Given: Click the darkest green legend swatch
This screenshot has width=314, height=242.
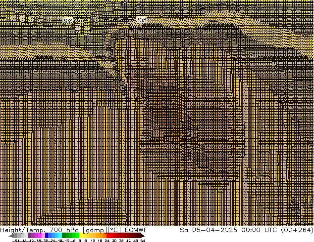Looking at the screenshot, I should (63, 236).
